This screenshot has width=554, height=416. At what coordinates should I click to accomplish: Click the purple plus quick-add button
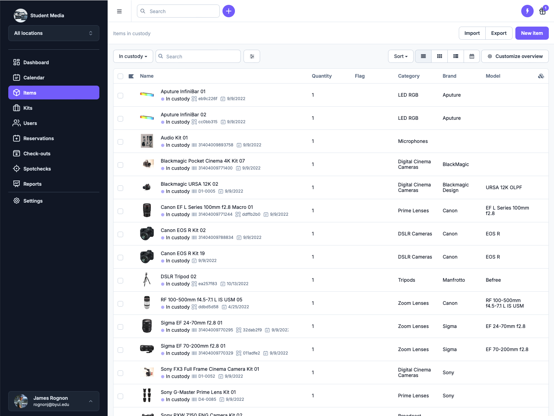point(229,11)
